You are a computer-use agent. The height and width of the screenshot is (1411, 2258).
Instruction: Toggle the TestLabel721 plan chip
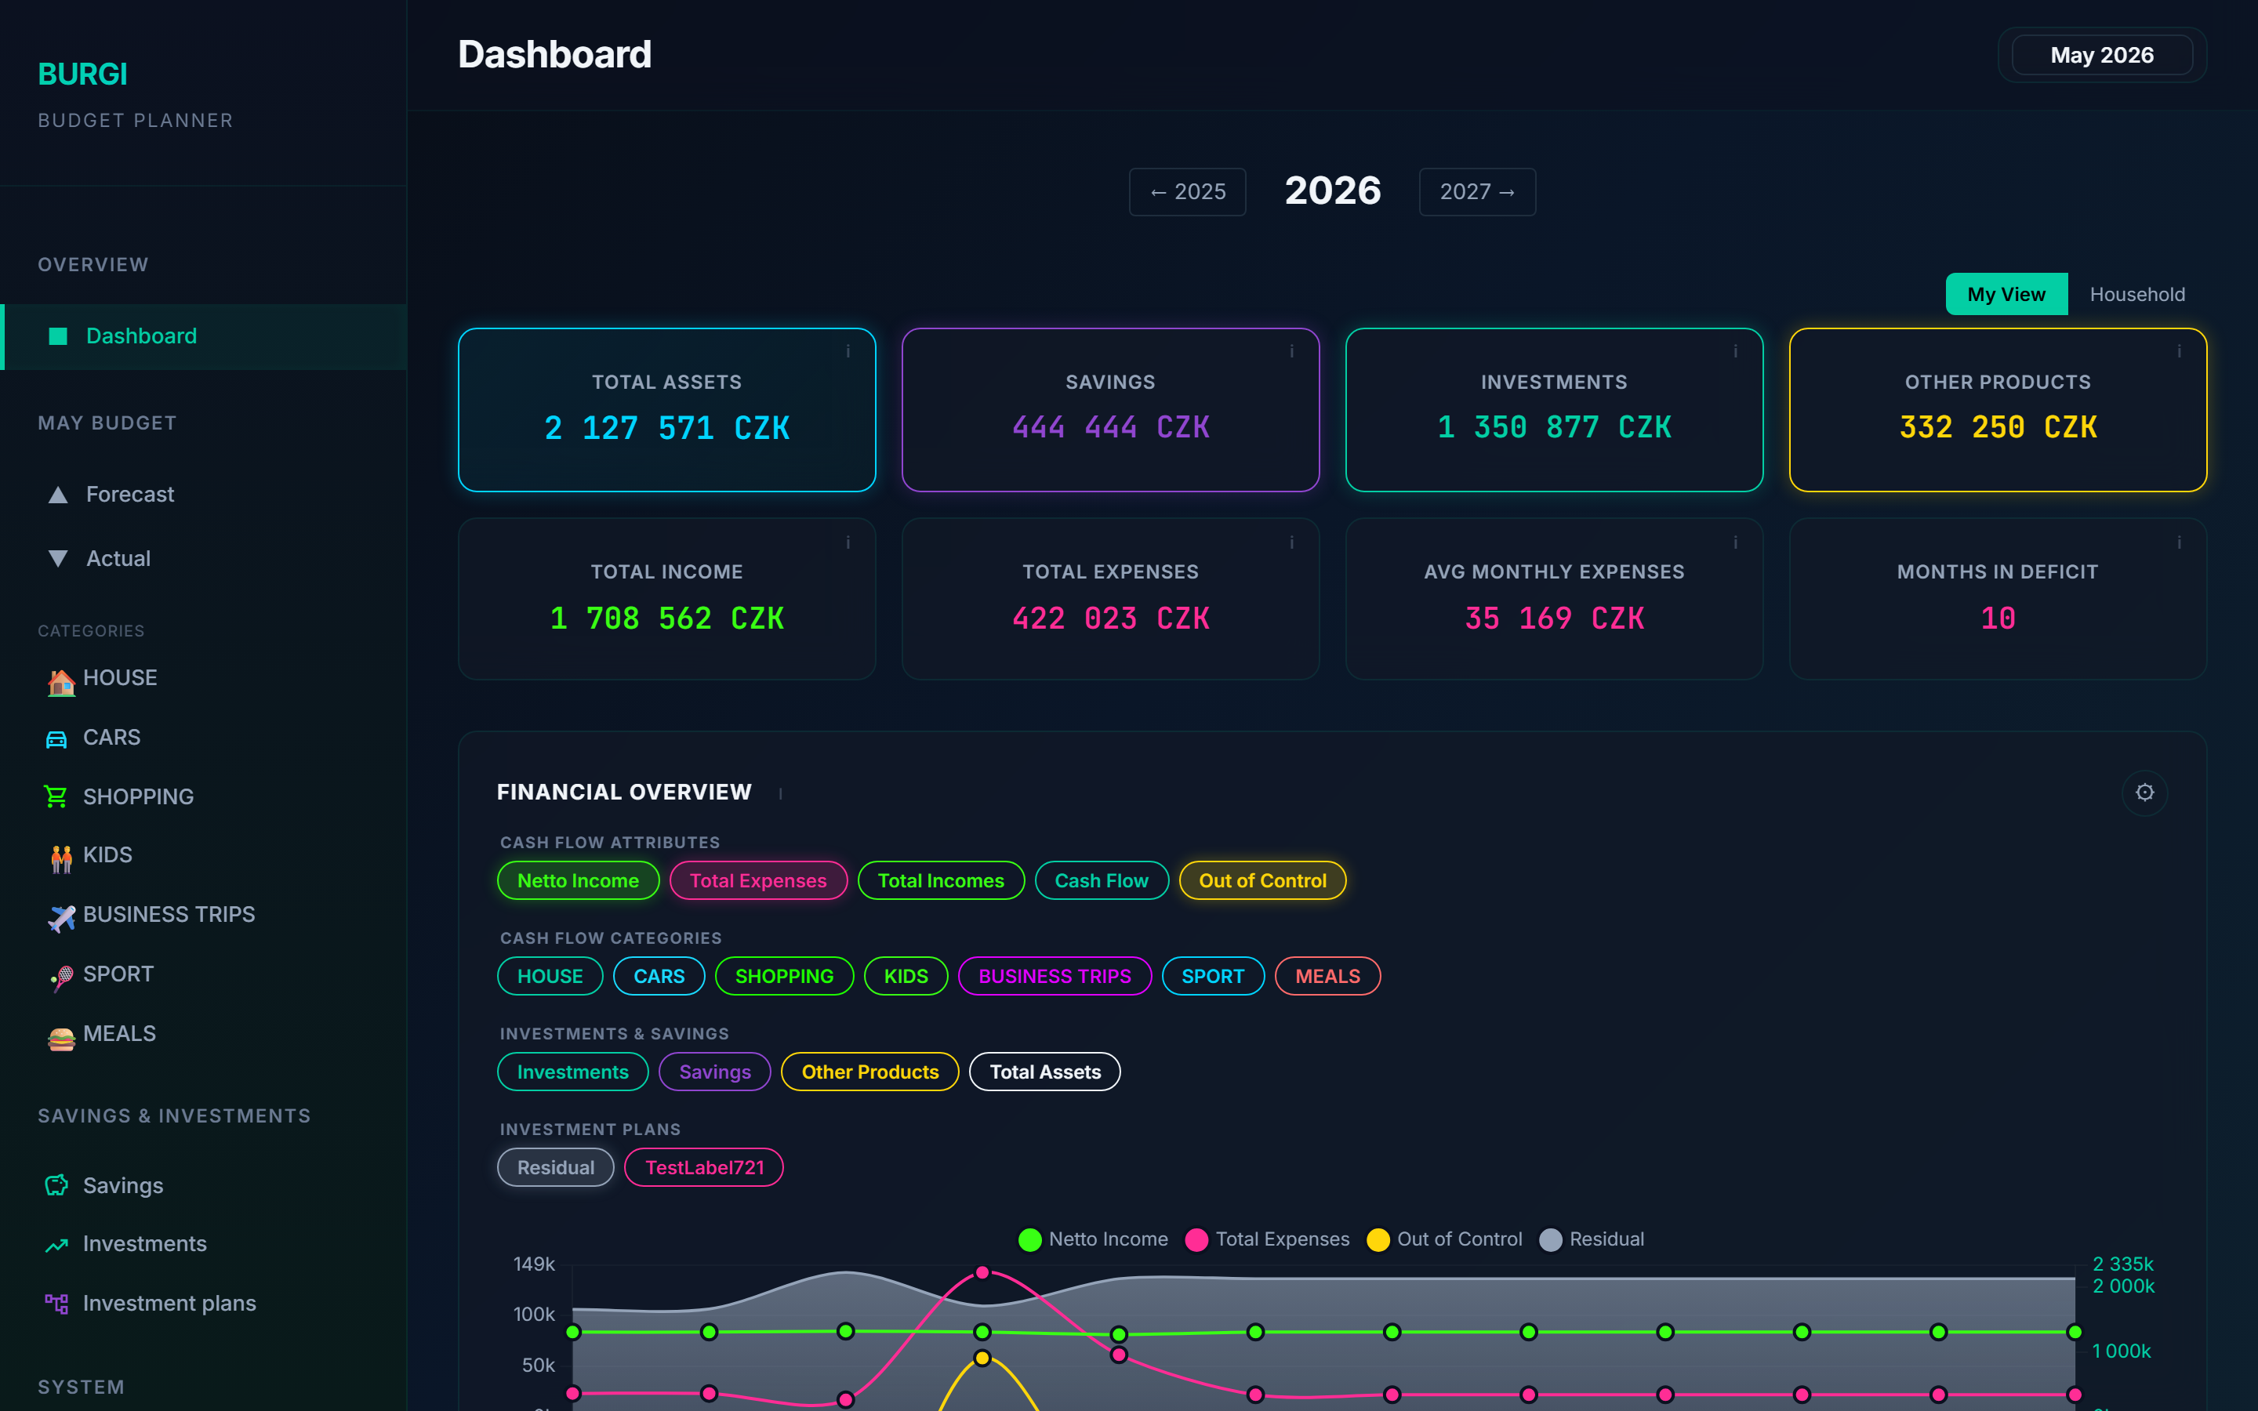tap(703, 1167)
